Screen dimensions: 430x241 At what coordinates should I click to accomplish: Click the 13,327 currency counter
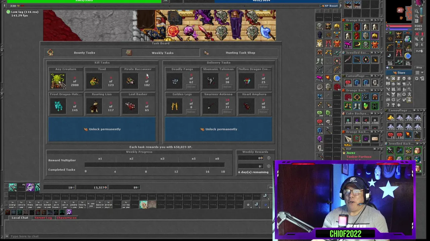pyautogui.click(x=92, y=187)
